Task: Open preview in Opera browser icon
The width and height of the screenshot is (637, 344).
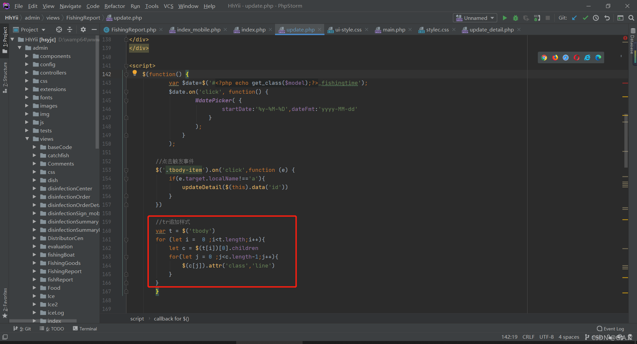Action: (x=577, y=58)
